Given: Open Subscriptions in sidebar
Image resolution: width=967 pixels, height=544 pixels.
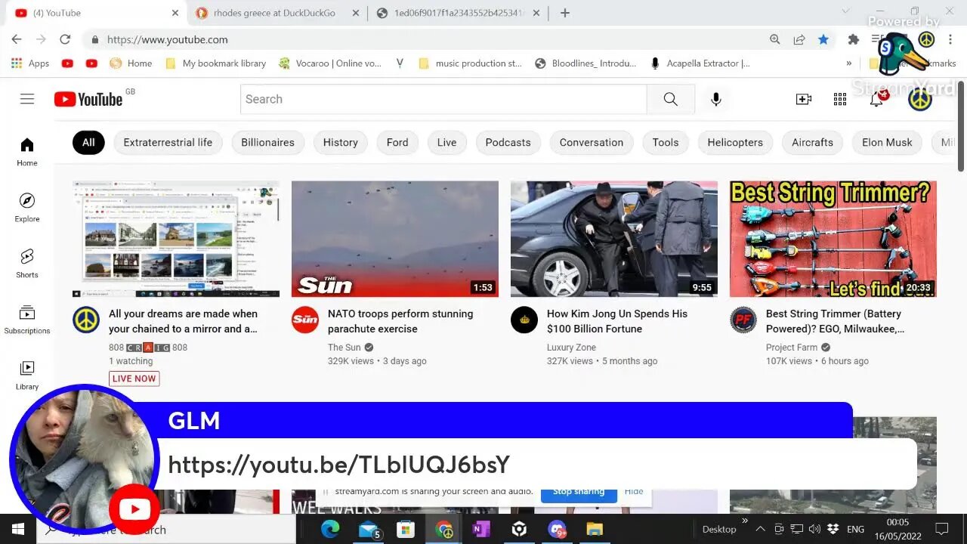Looking at the screenshot, I should tap(27, 319).
